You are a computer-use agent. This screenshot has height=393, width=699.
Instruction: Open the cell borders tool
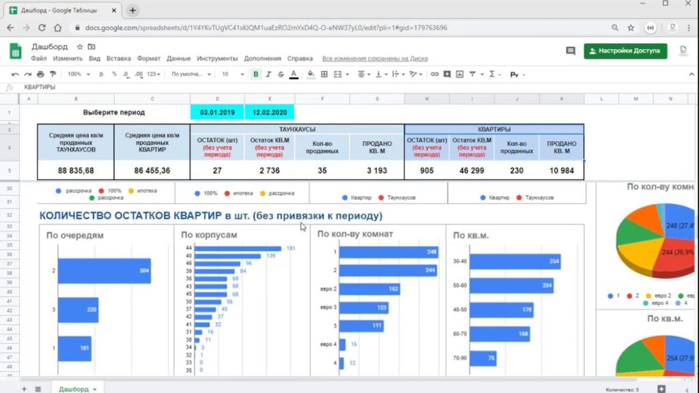point(324,74)
